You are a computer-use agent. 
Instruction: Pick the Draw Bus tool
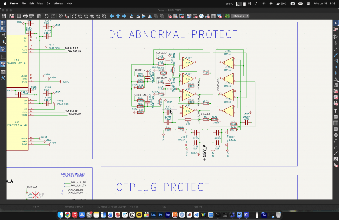(x=336, y=55)
